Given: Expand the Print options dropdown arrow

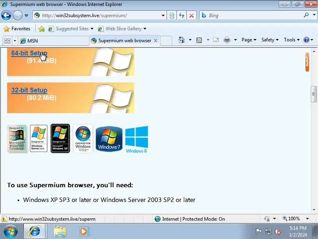Looking at the screenshot, I should point(235,40).
